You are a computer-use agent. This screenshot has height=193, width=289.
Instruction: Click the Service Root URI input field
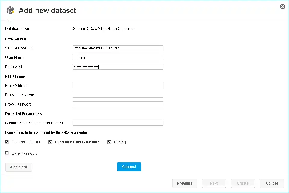(118, 48)
